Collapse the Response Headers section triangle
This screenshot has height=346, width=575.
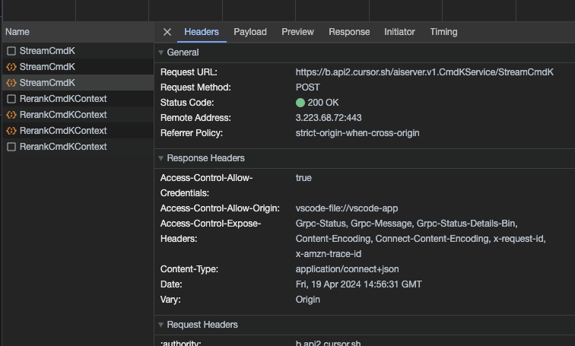161,158
